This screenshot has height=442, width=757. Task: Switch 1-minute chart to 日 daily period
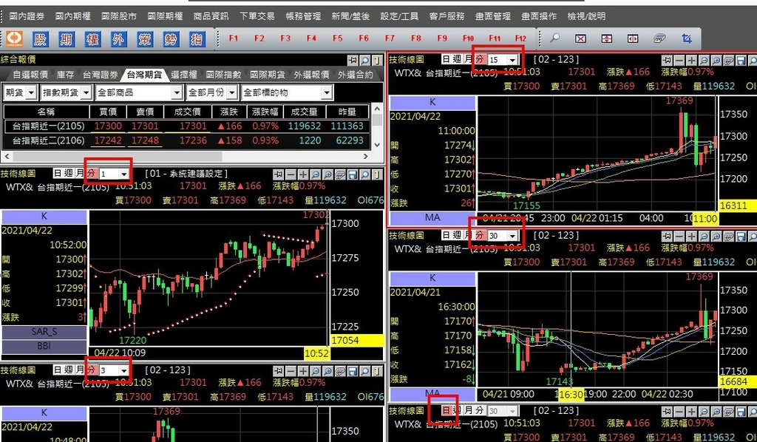point(58,173)
